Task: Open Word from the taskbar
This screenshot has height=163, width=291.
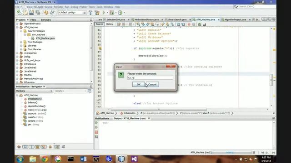Action: click(x=84, y=159)
